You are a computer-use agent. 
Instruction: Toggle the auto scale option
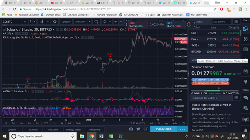coord(175,123)
